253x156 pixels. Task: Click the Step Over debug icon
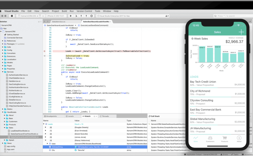coord(76,16)
